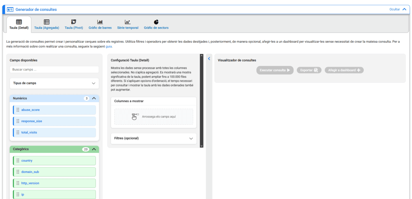Select the http_version field

54,183
